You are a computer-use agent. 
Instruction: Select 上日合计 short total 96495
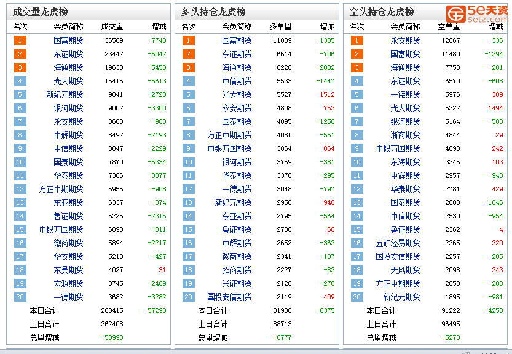point(451,324)
